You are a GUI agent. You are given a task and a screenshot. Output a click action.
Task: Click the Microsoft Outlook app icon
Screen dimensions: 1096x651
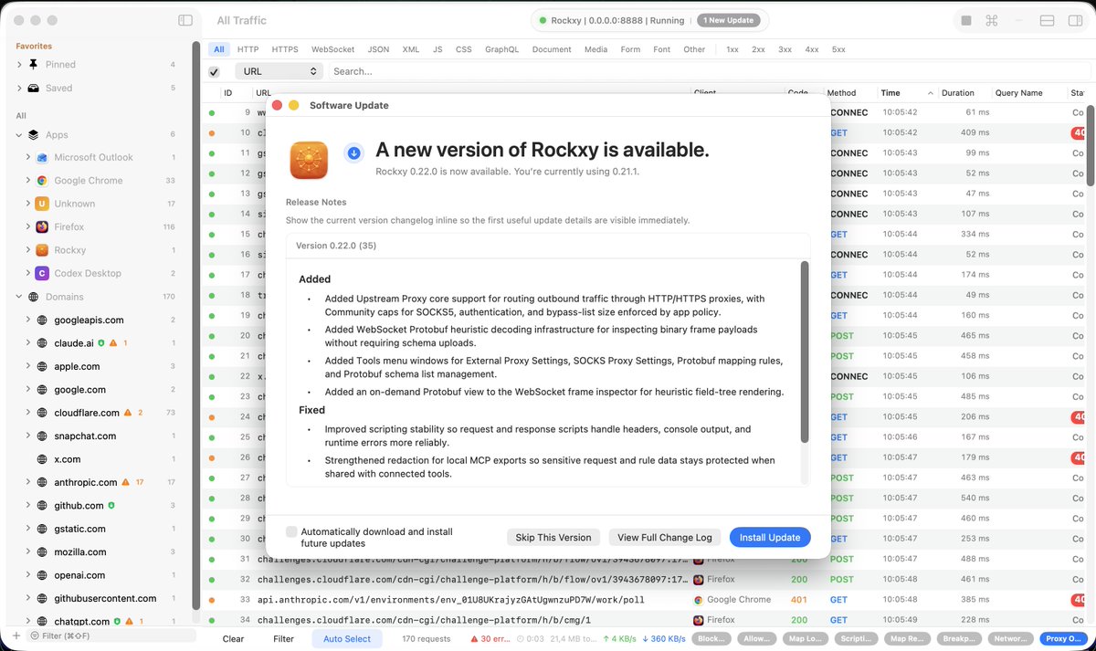[x=42, y=157]
